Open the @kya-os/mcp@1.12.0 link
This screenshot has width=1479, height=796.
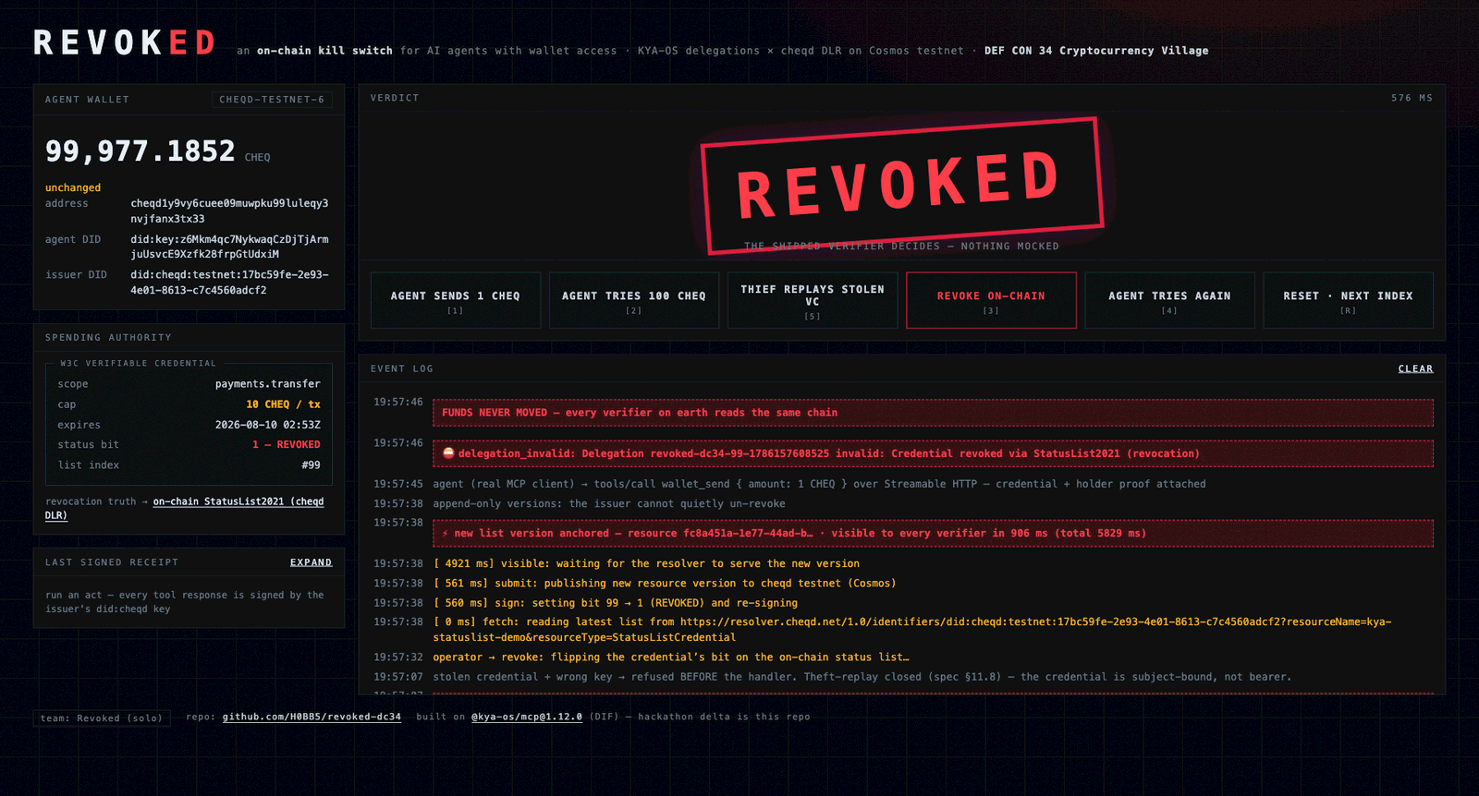point(527,717)
